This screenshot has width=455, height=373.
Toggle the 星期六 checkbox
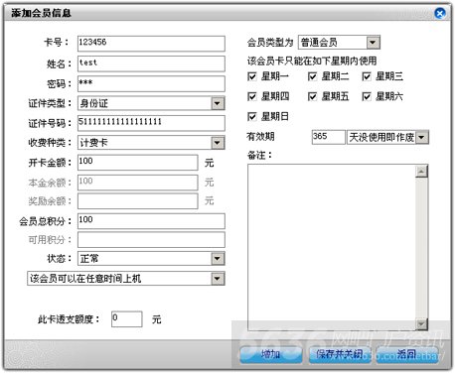[x=367, y=96]
